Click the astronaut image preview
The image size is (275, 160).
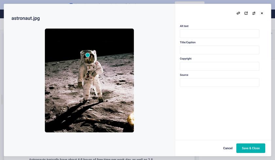[x=89, y=80]
